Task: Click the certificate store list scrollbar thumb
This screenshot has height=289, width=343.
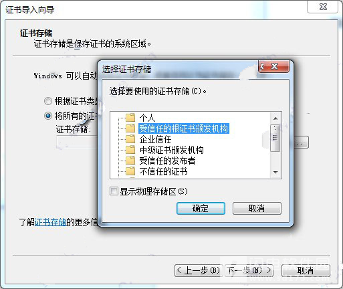Action: pyautogui.click(x=275, y=138)
